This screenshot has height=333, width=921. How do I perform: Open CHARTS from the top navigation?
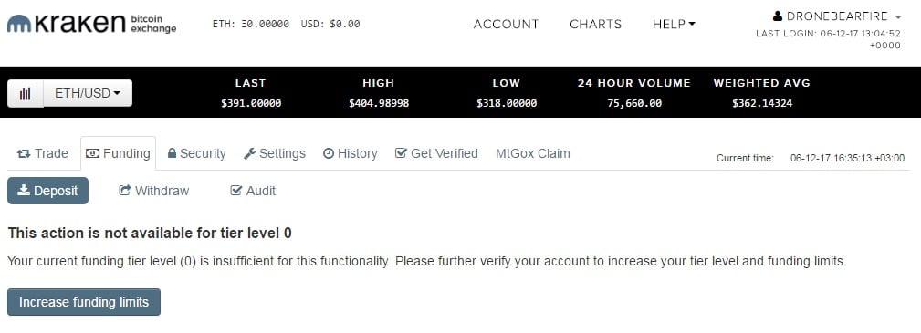pos(596,24)
